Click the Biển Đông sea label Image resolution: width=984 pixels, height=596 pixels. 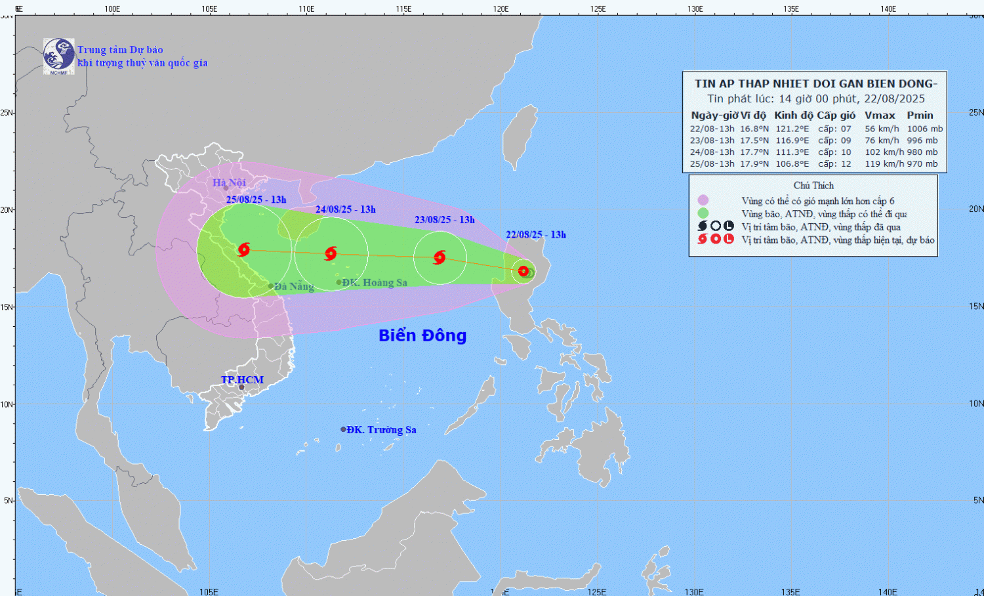coord(422,335)
